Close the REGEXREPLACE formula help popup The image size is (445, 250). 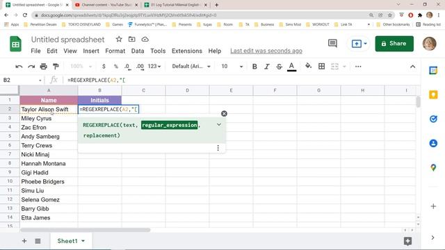[224, 114]
